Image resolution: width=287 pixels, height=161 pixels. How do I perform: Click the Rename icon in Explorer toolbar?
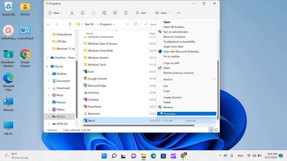(x=104, y=13)
